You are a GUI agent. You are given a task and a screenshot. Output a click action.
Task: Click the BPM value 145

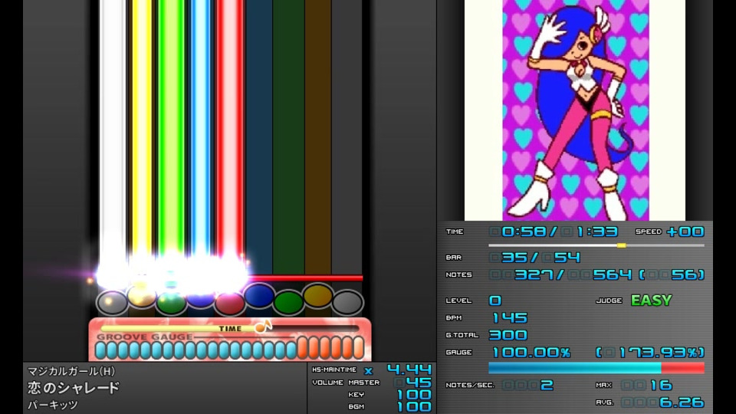tap(509, 317)
